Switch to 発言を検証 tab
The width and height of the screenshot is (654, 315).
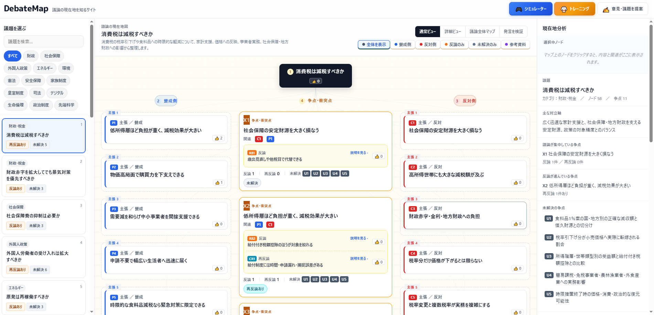click(513, 32)
